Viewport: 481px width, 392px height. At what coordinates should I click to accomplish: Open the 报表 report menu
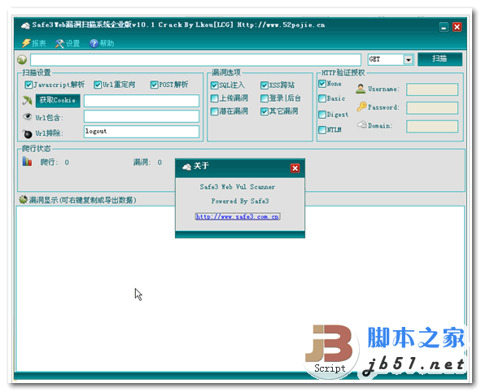click(33, 43)
